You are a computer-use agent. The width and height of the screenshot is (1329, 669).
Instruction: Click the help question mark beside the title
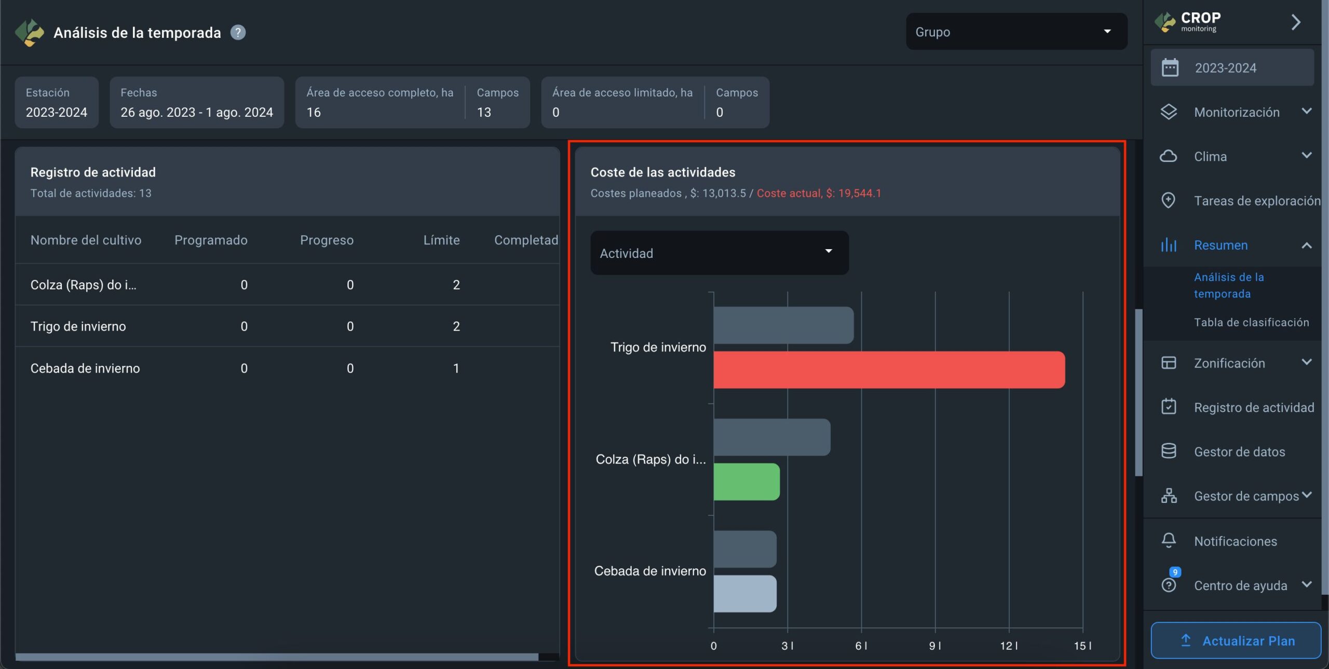tap(238, 32)
